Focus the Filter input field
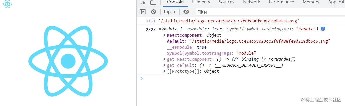The height and width of the screenshot is (106, 345). click(x=270, y=12)
